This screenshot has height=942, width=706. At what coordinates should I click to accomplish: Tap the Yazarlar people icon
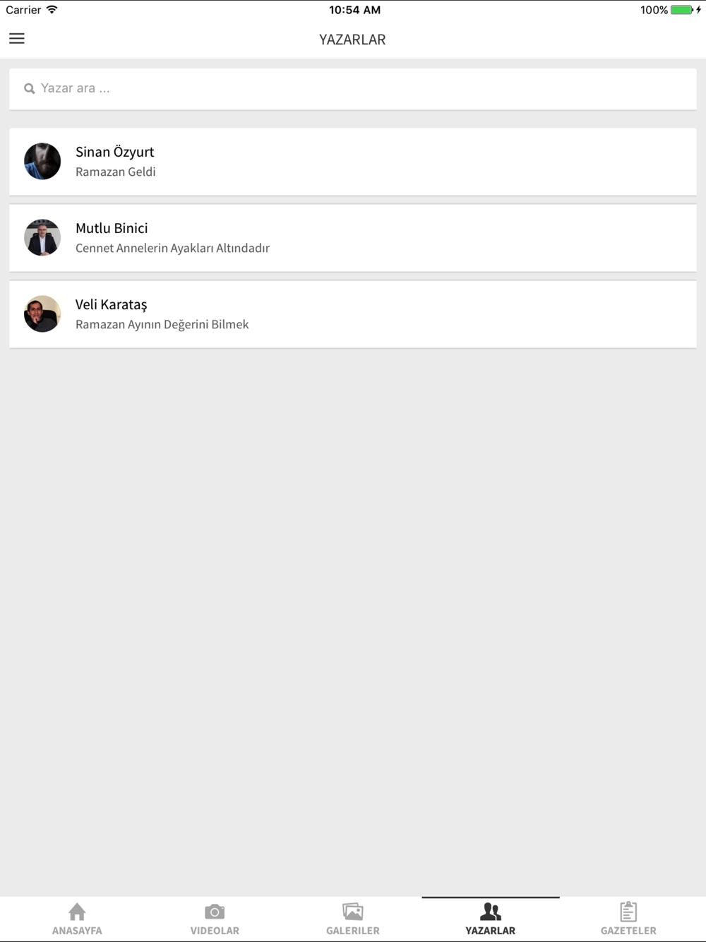click(490, 912)
